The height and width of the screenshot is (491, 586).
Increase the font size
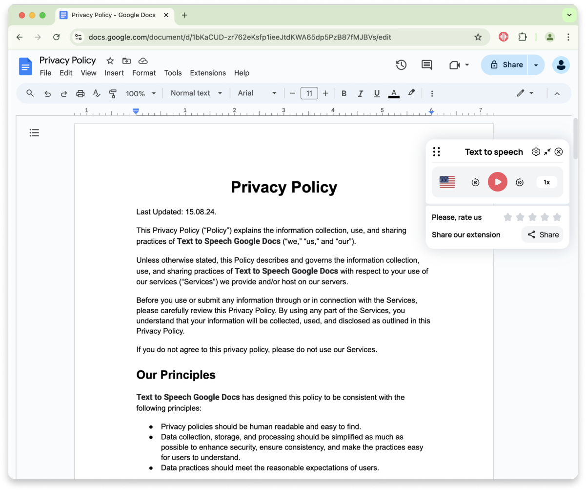[325, 93]
